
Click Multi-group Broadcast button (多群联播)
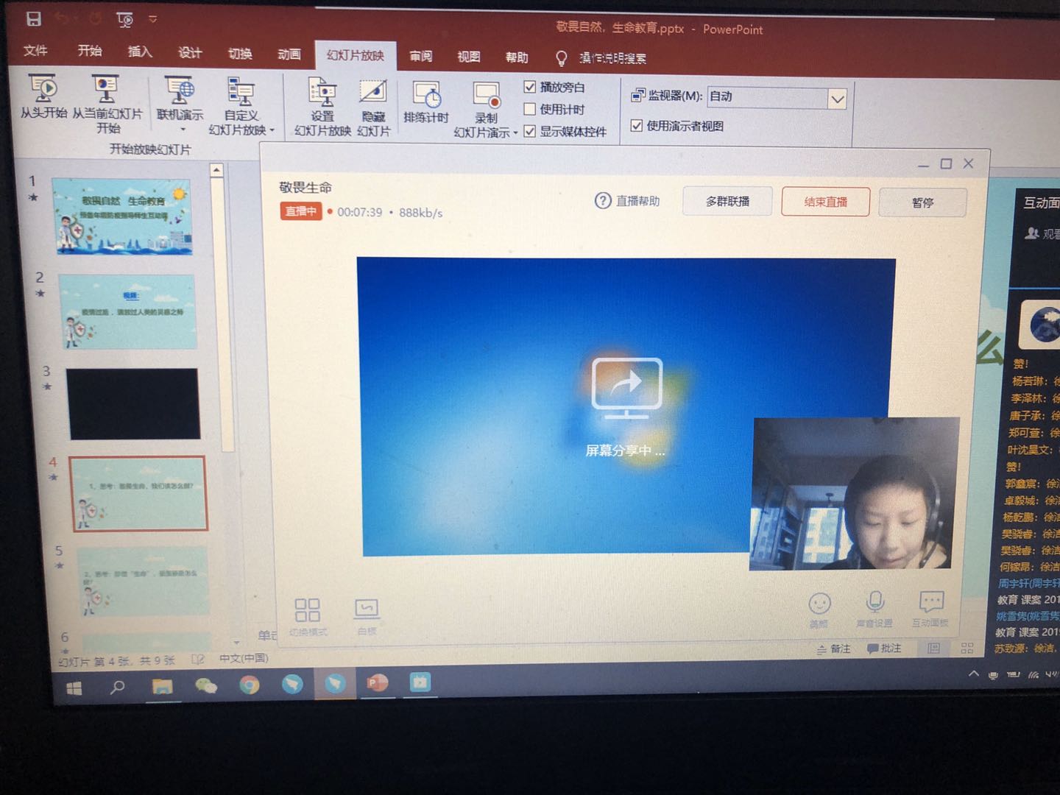(727, 201)
